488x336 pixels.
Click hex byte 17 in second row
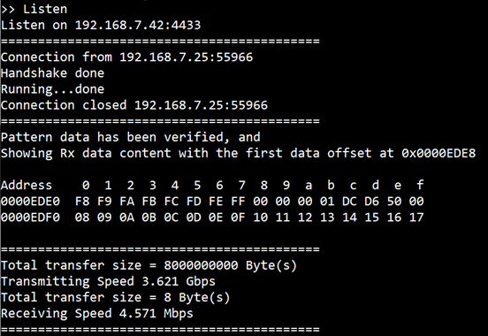click(416, 218)
